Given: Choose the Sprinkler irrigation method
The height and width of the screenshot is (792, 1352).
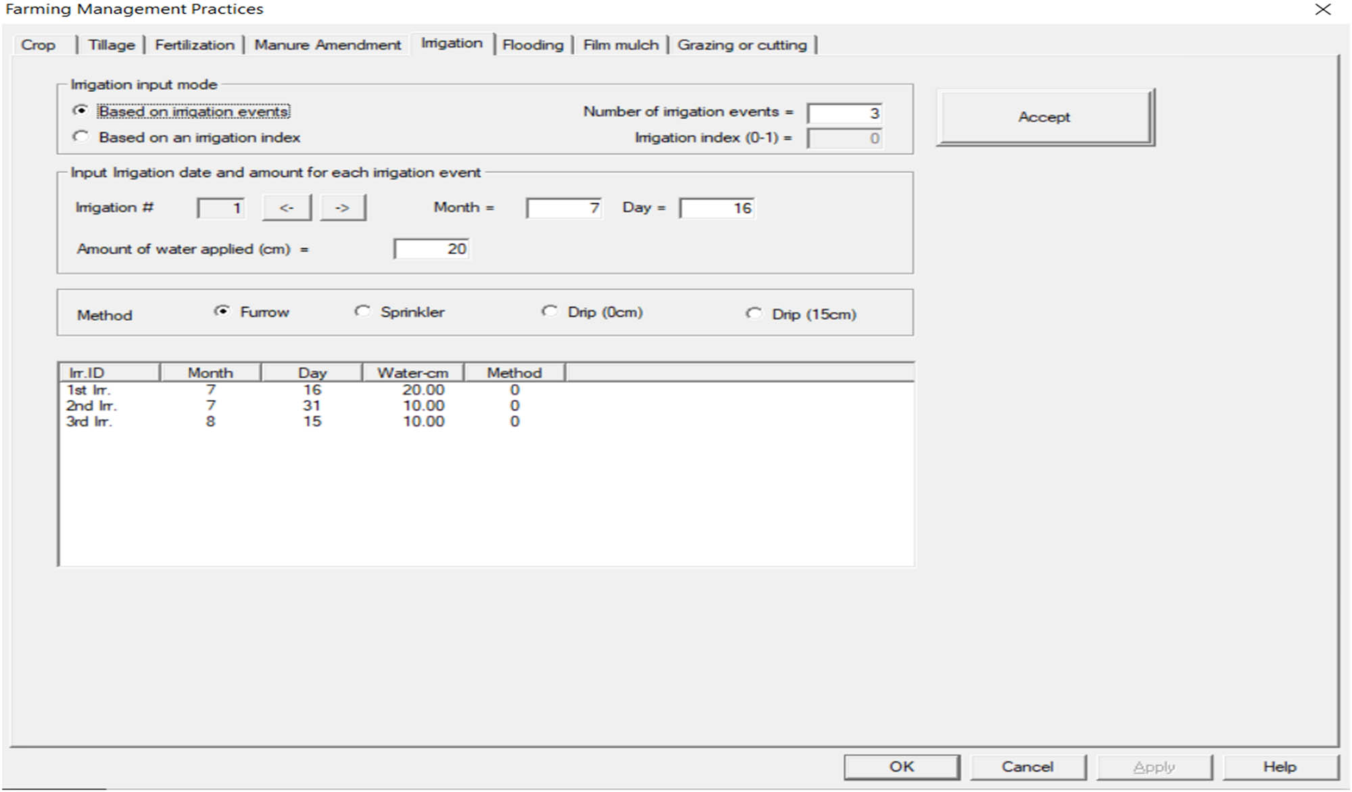Looking at the screenshot, I should tap(363, 311).
